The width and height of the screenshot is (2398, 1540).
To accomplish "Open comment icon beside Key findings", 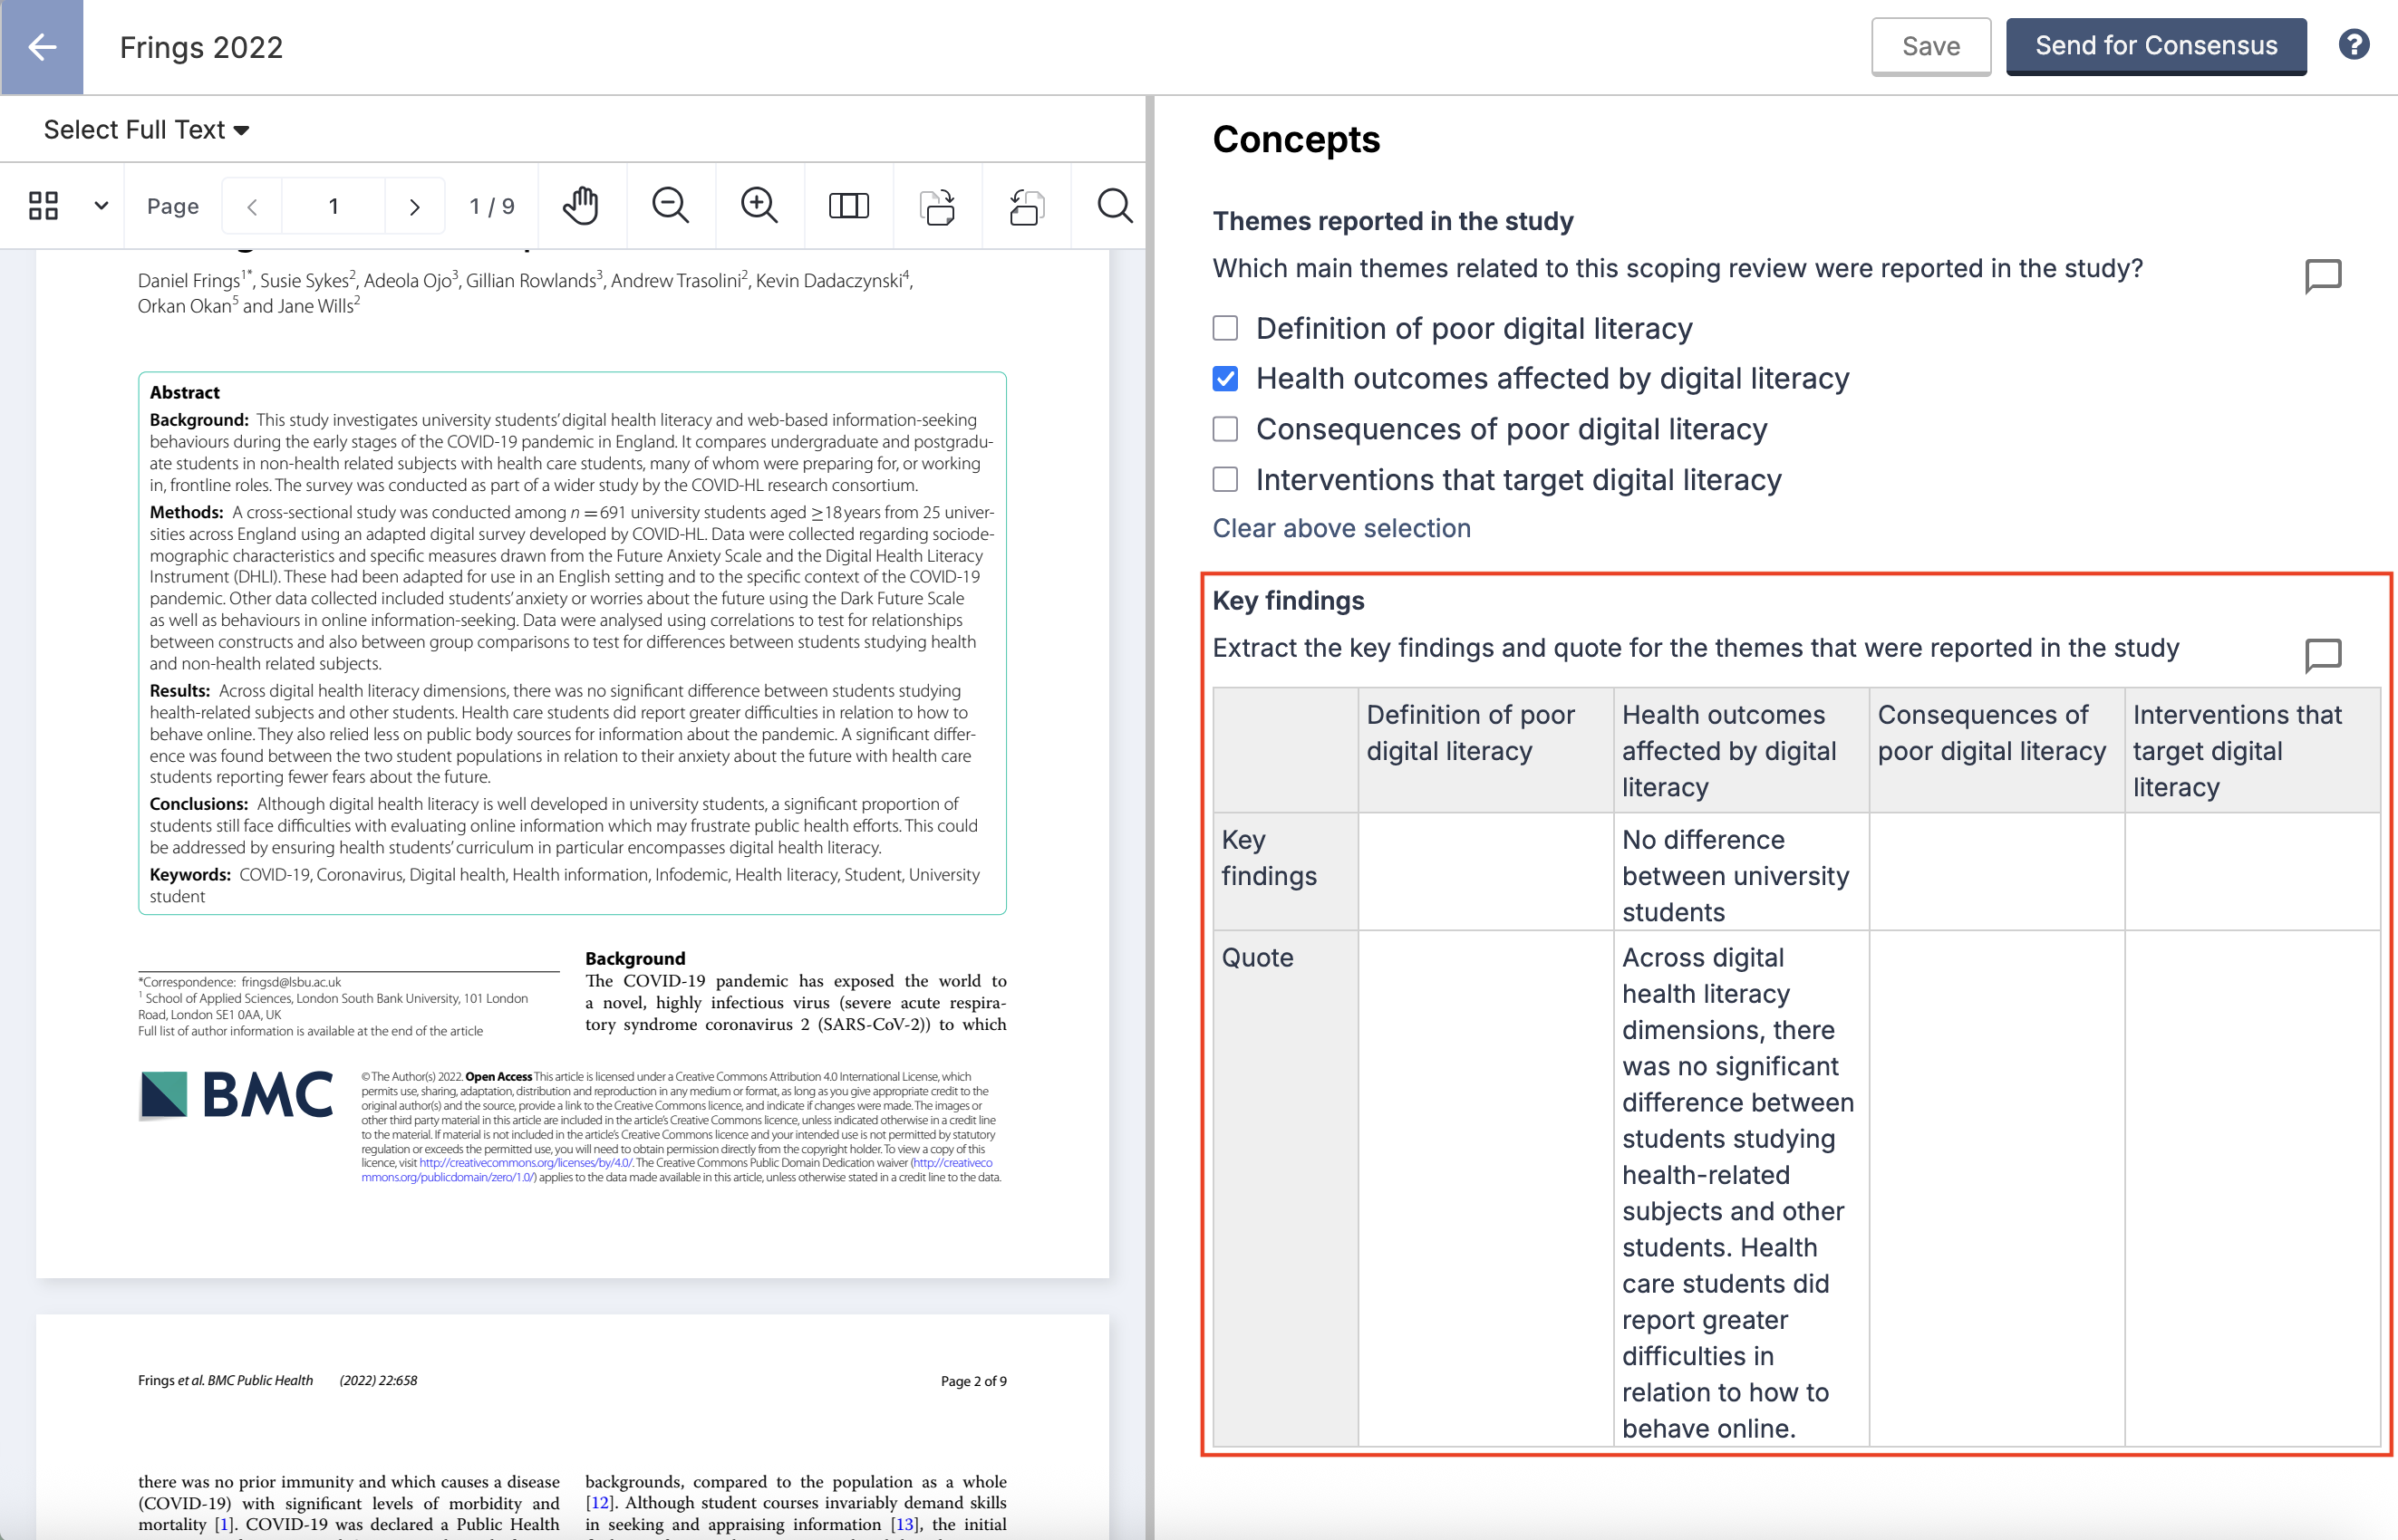I will (x=2322, y=655).
